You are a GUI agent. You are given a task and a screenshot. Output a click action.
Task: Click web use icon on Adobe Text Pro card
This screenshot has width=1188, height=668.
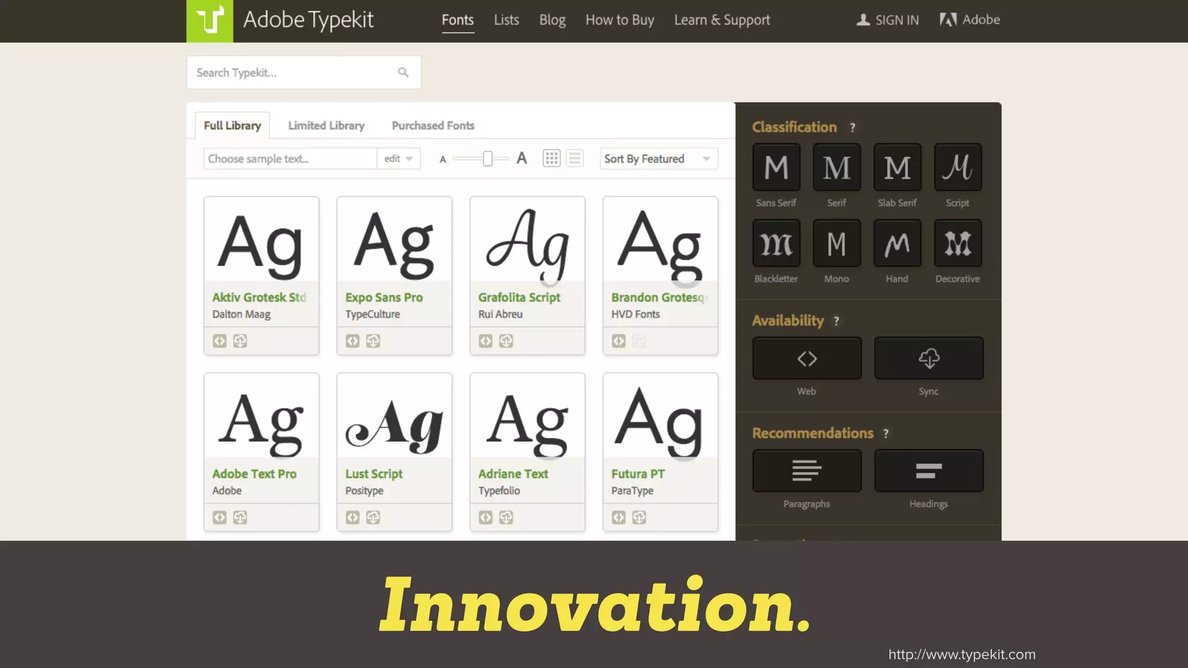click(219, 517)
